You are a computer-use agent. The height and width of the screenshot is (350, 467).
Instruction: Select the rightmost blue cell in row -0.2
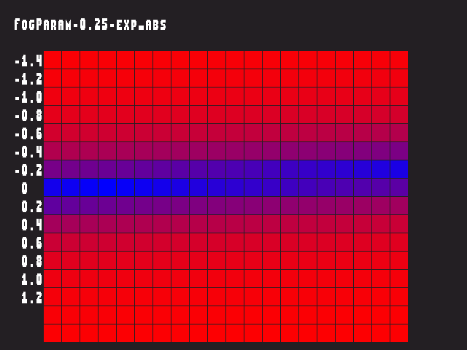(399, 169)
